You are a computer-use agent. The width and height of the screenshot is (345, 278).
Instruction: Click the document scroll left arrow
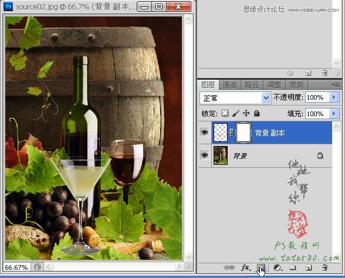49,267
